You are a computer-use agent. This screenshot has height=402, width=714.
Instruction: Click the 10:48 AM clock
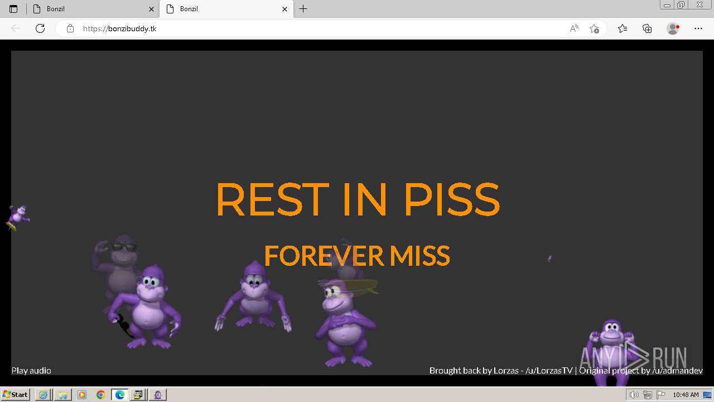686,395
